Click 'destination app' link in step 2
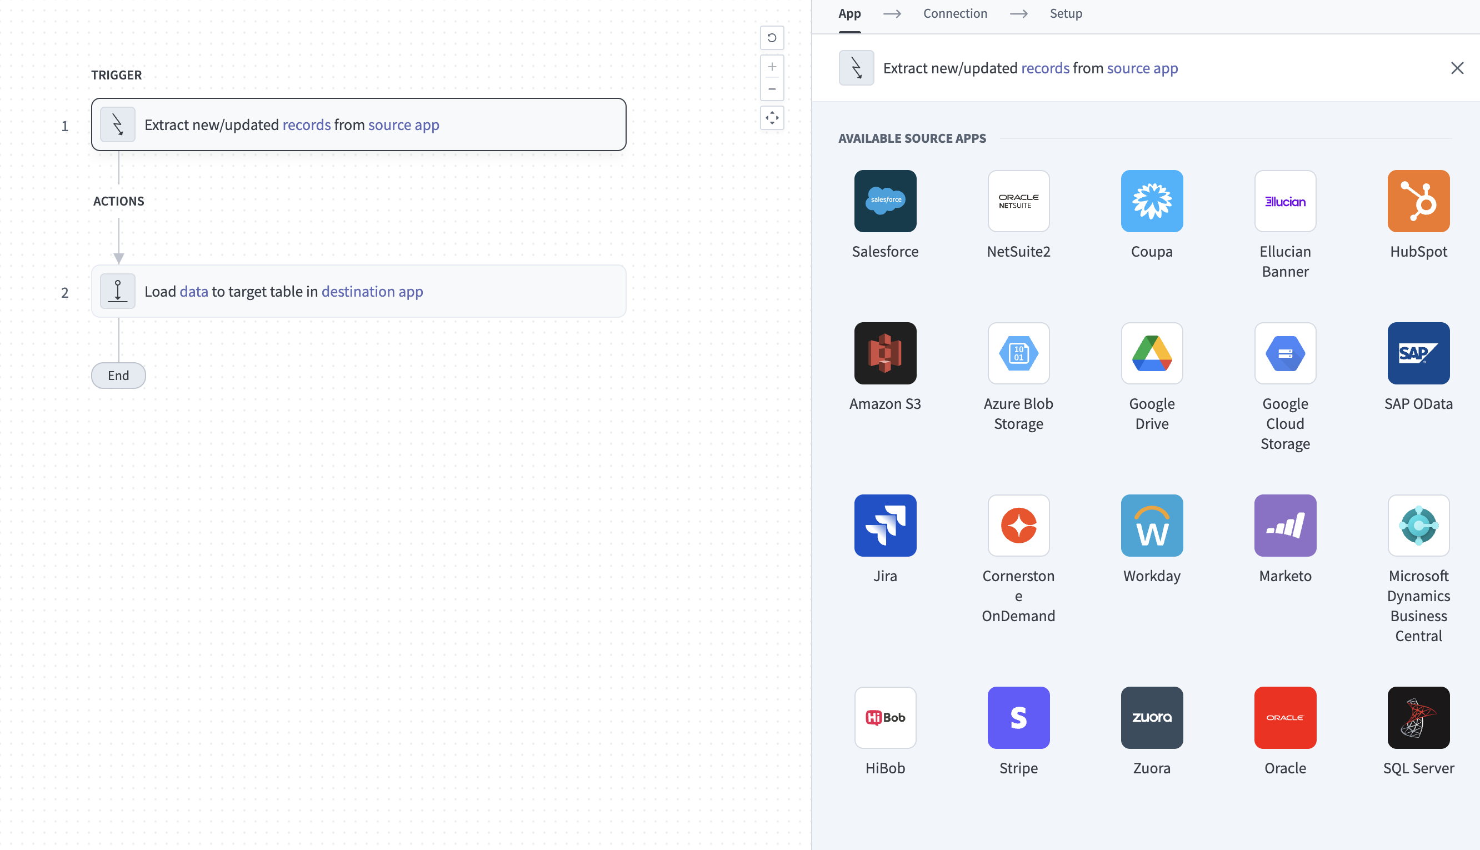The height and width of the screenshot is (850, 1480). (372, 291)
